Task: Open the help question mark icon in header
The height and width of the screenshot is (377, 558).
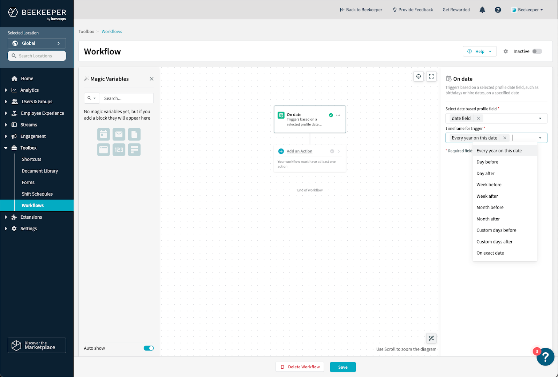Action: [498, 10]
